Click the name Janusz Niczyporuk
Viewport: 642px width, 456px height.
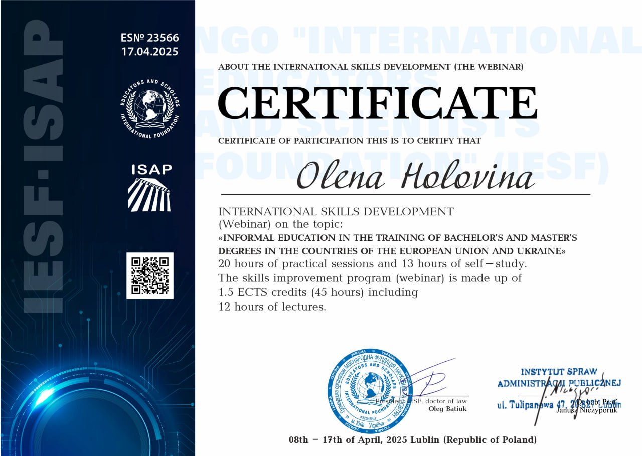[587, 410]
